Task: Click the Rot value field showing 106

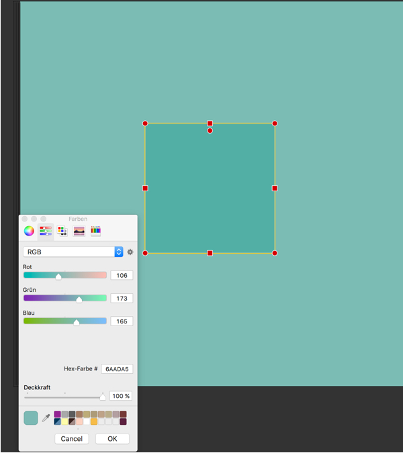Action: (x=122, y=275)
